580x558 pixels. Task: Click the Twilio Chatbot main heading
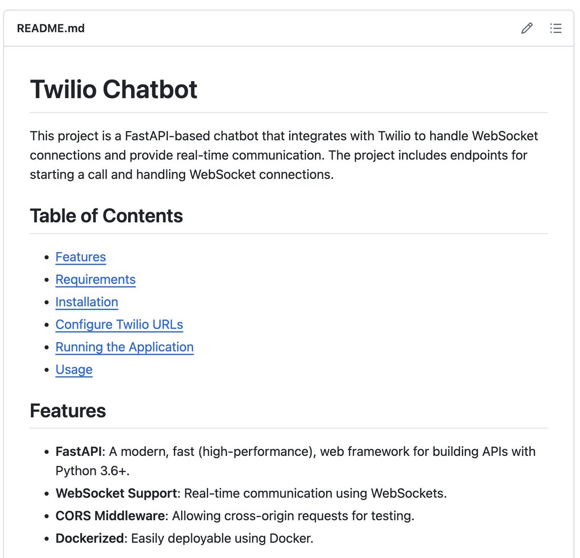114,90
